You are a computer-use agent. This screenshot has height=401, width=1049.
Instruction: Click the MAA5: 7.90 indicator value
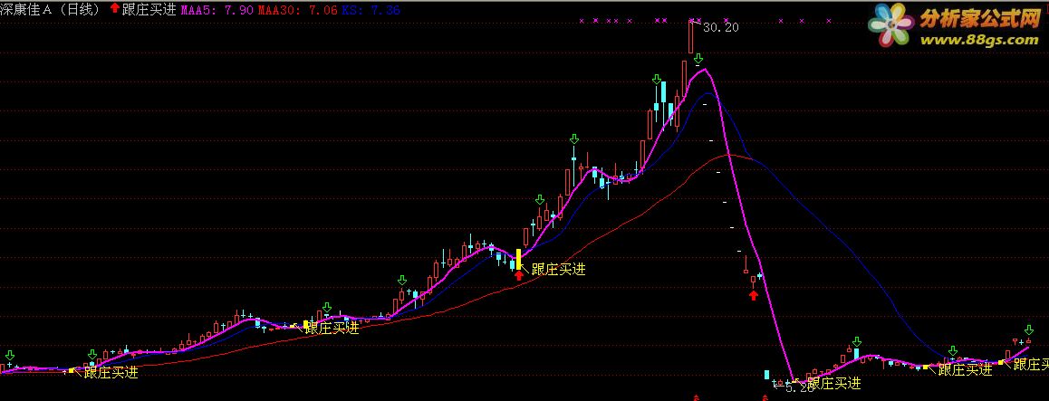pos(217,10)
